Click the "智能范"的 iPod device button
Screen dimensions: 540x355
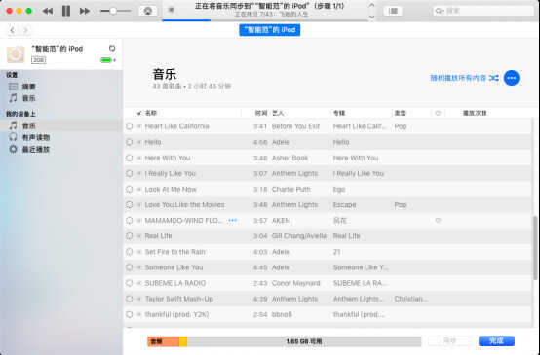click(270, 30)
